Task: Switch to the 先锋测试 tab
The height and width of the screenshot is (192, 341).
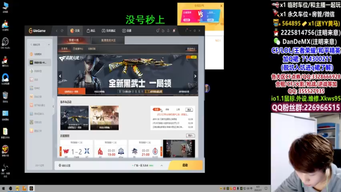Action: point(109,31)
